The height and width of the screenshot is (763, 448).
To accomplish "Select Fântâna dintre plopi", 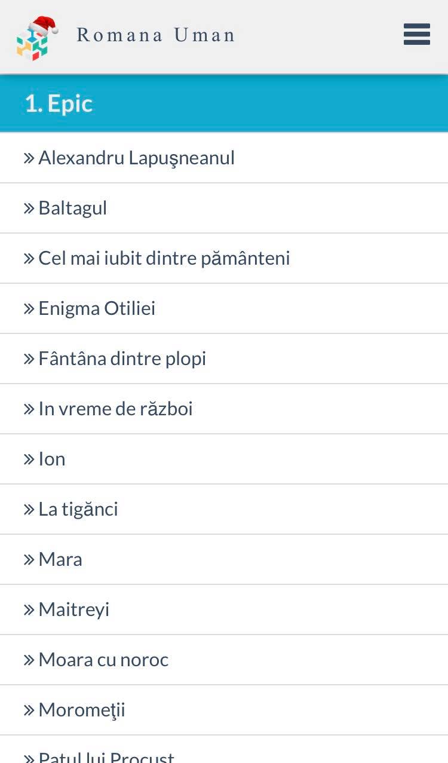I will (x=122, y=359).
